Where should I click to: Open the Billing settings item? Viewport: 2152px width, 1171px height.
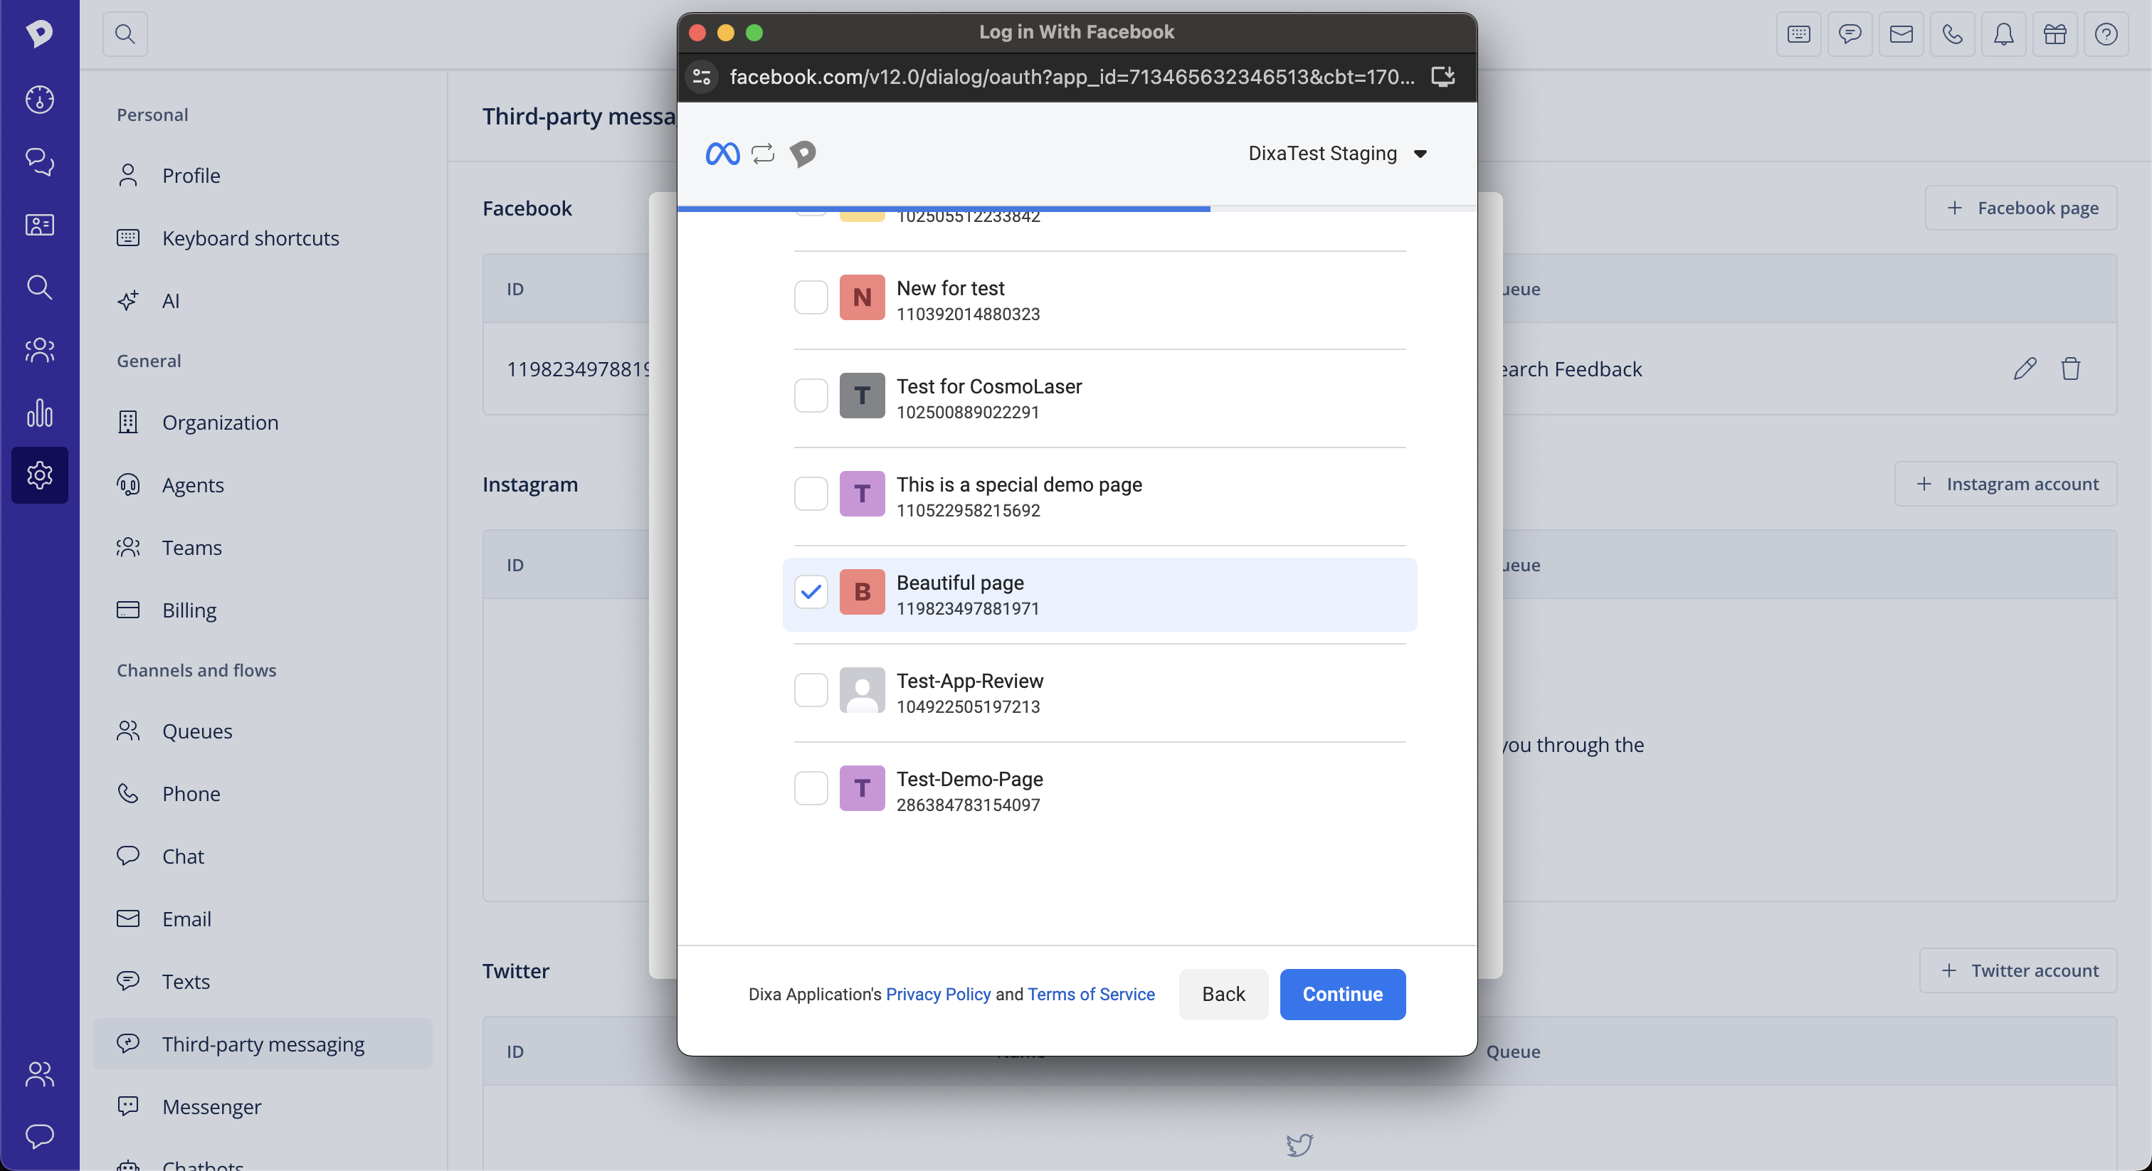point(263,610)
